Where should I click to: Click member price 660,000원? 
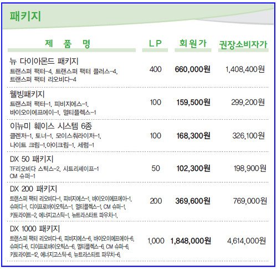point(192,69)
